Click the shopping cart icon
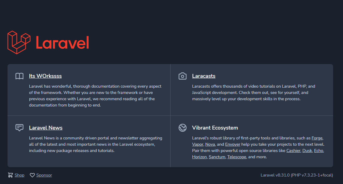Viewport: 343px width, 184px height. 10,175
